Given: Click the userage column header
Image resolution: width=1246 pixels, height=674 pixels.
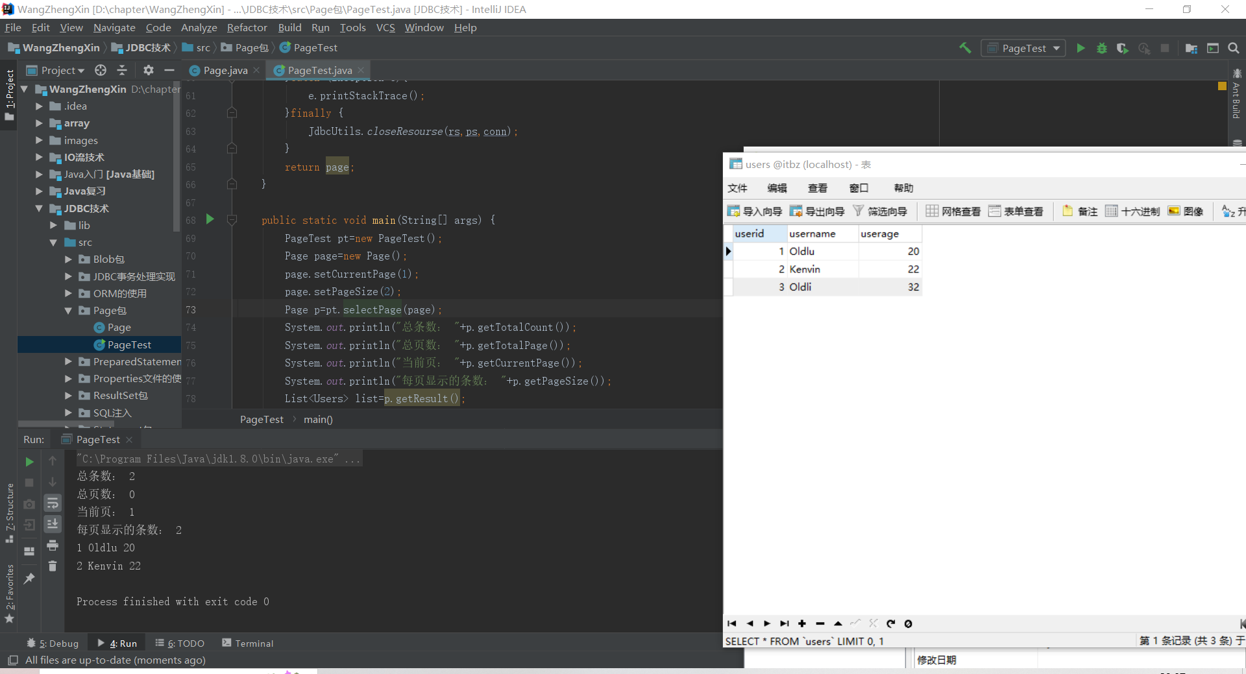Looking at the screenshot, I should click(x=889, y=233).
